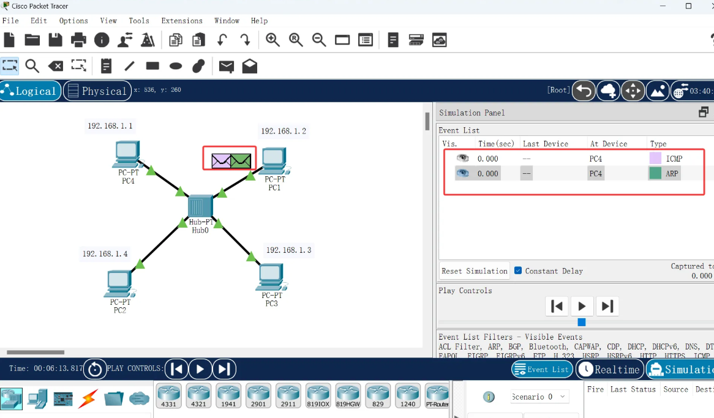Capture forward in Simulation Panel controls
This screenshot has width=714, height=418.
click(x=607, y=306)
